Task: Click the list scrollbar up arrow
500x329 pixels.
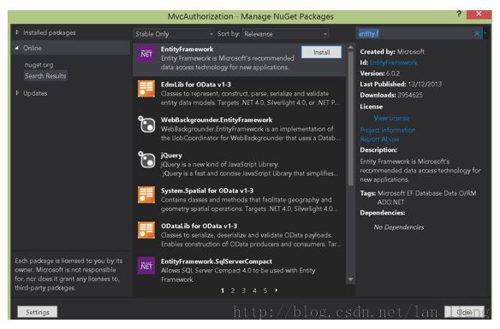Action: [x=351, y=47]
